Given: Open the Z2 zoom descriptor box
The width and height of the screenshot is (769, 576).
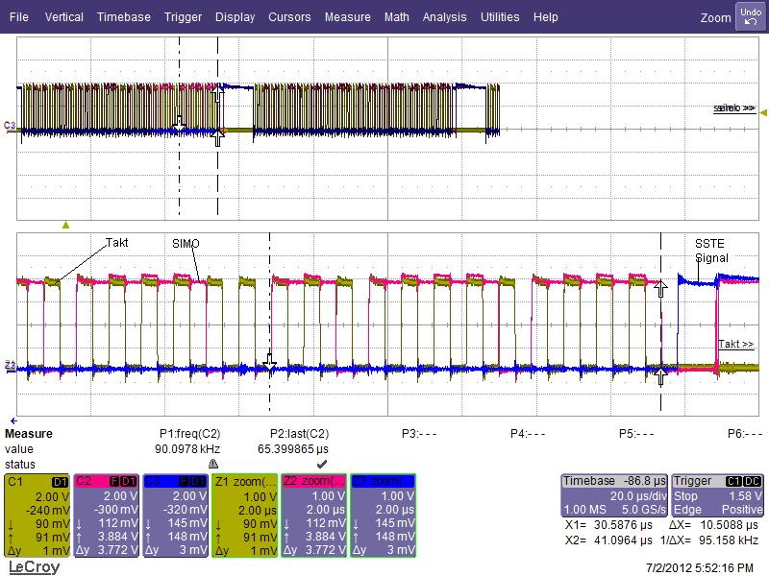Looking at the screenshot, I should 314,516.
